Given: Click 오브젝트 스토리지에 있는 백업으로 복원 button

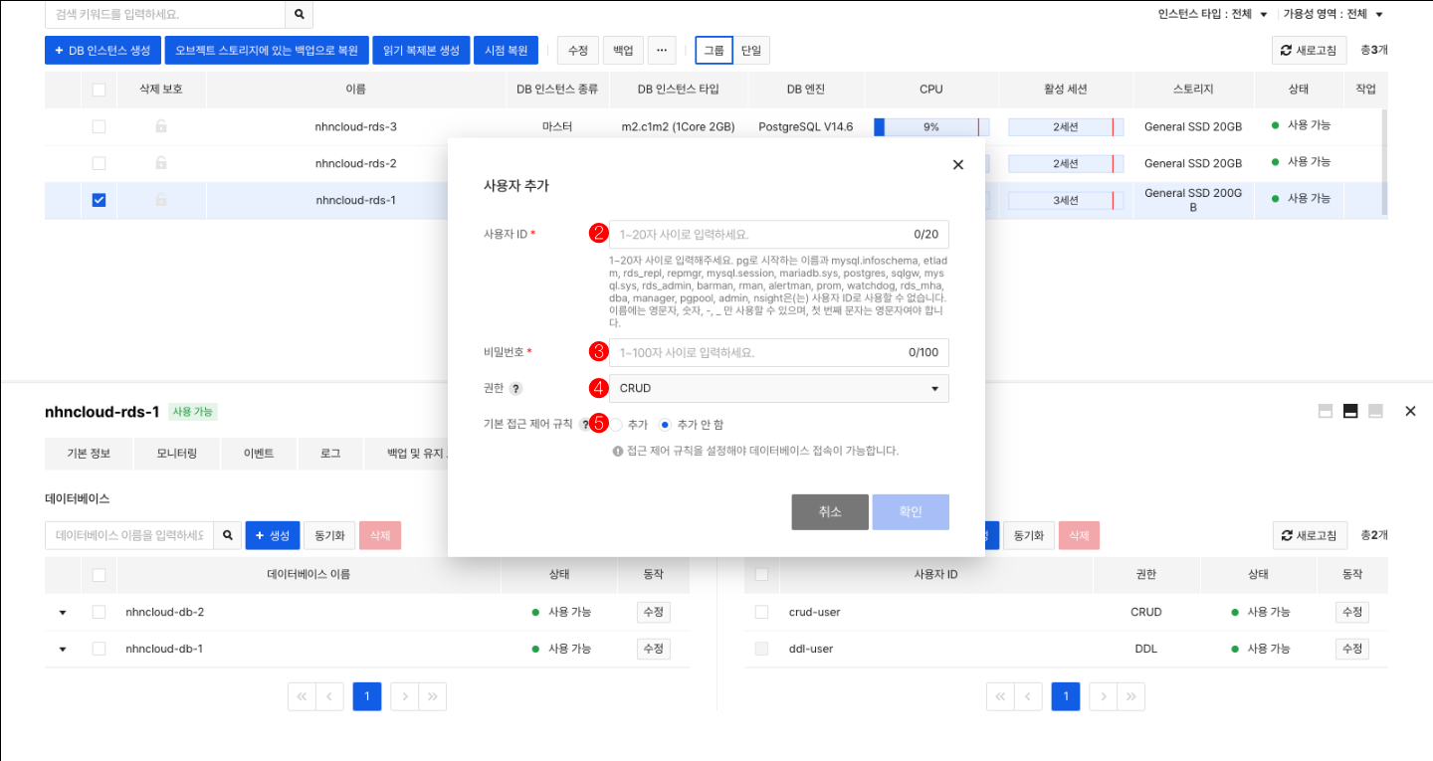Looking at the screenshot, I should pyautogui.click(x=267, y=50).
